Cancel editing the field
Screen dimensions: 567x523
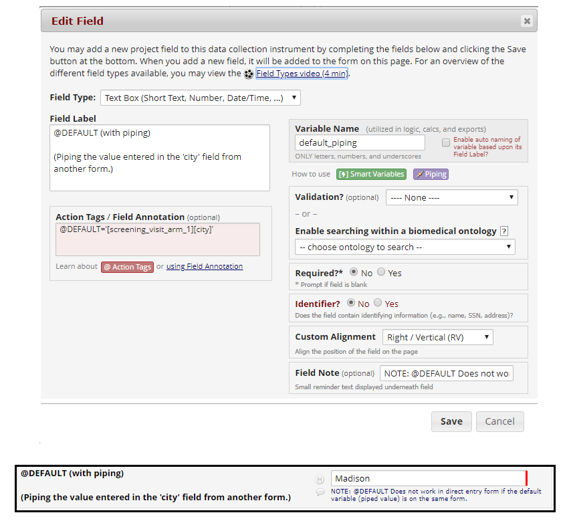(x=499, y=421)
